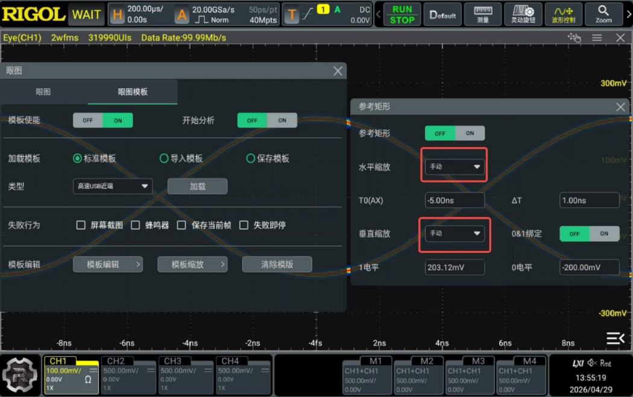633x397 pixels.
Task: Toggle the sound mute speaker icon
Action: coord(592,363)
